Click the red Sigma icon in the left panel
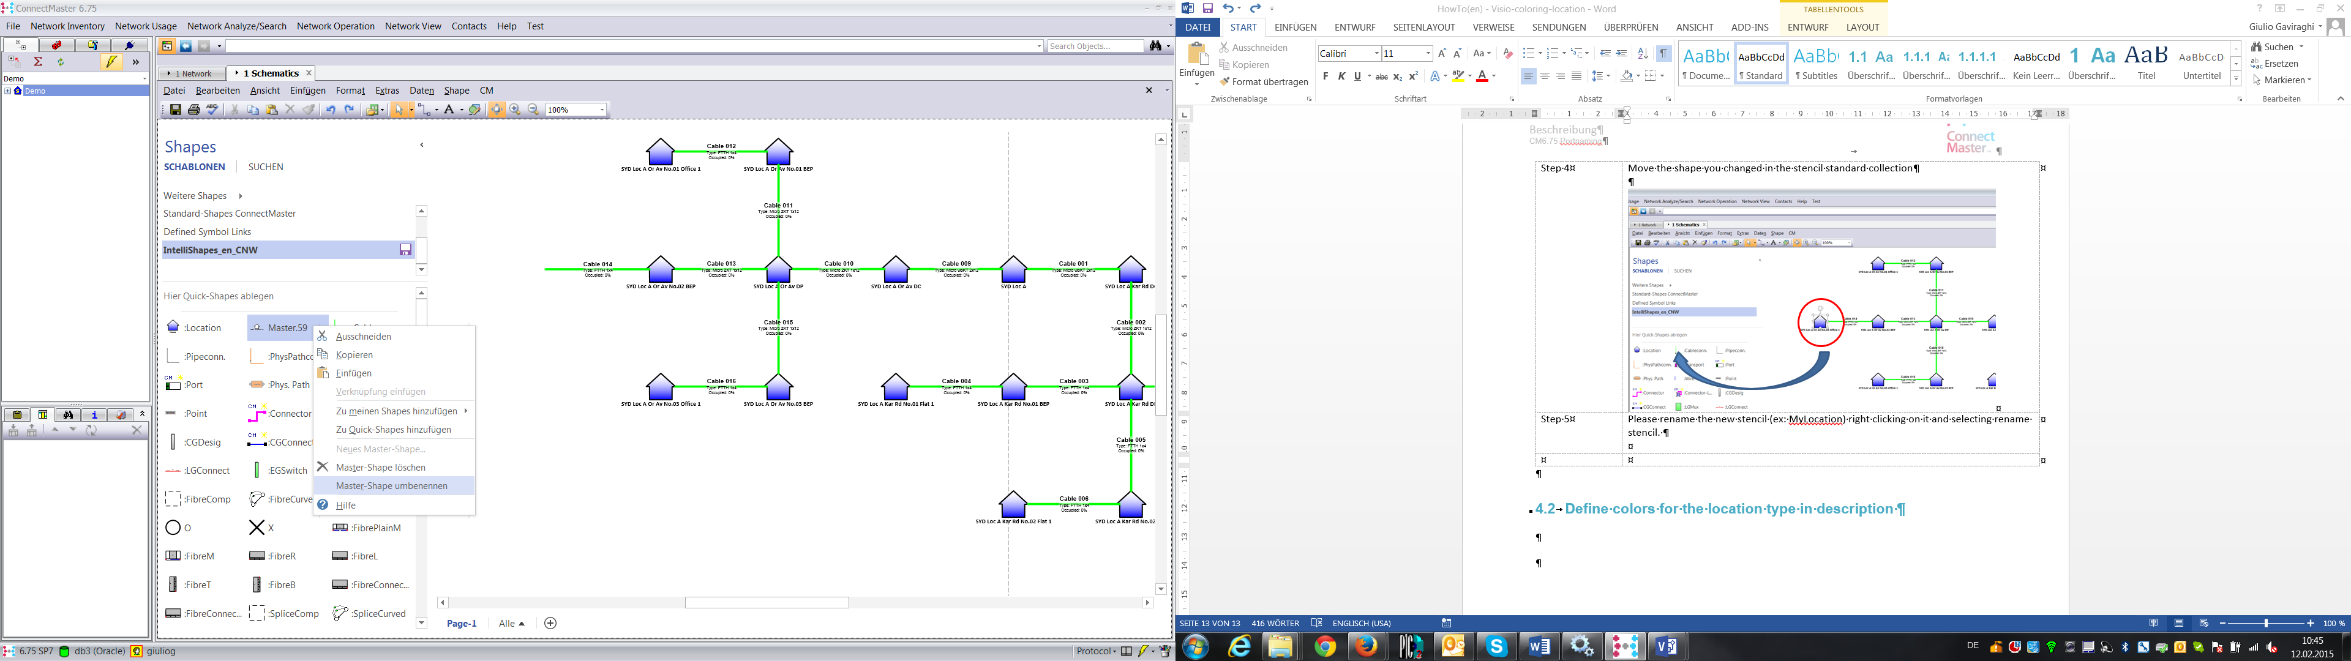The image size is (2351, 661). click(x=39, y=62)
